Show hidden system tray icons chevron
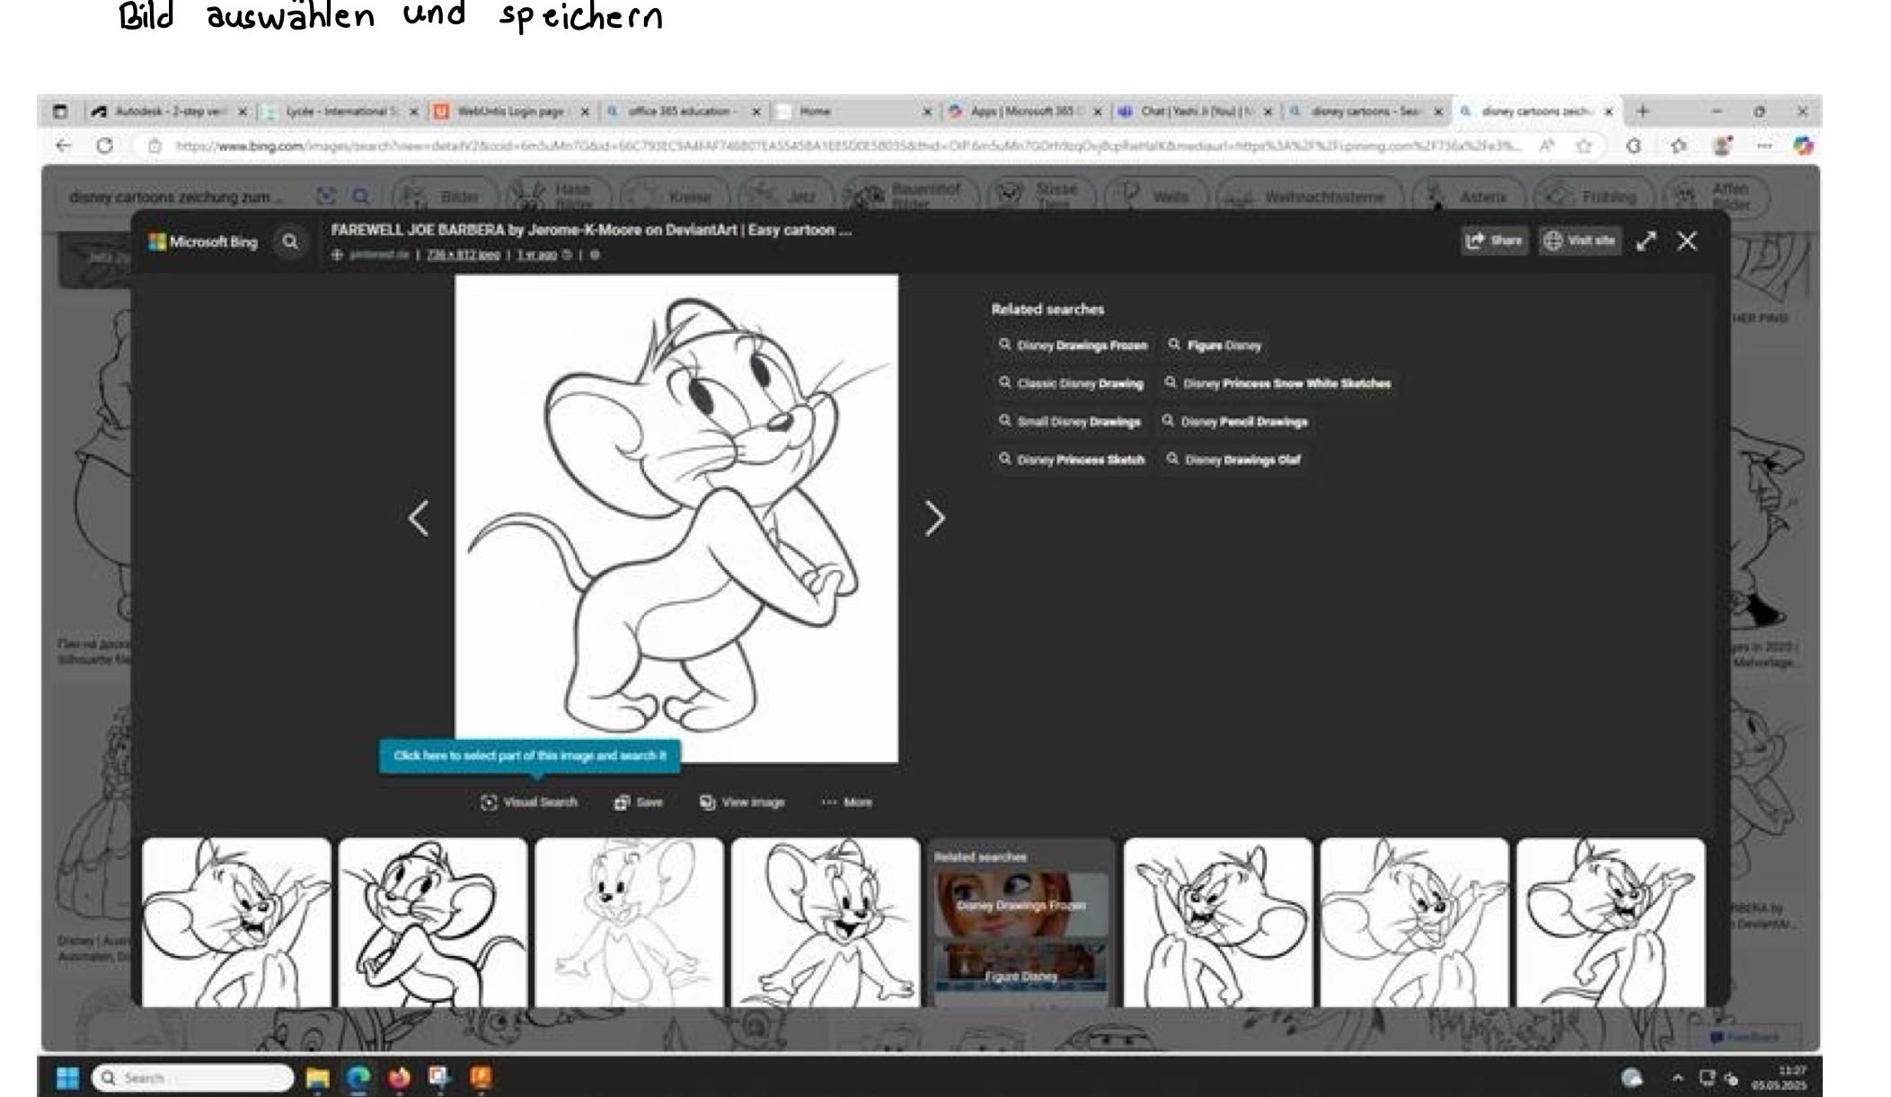 [x=1676, y=1077]
